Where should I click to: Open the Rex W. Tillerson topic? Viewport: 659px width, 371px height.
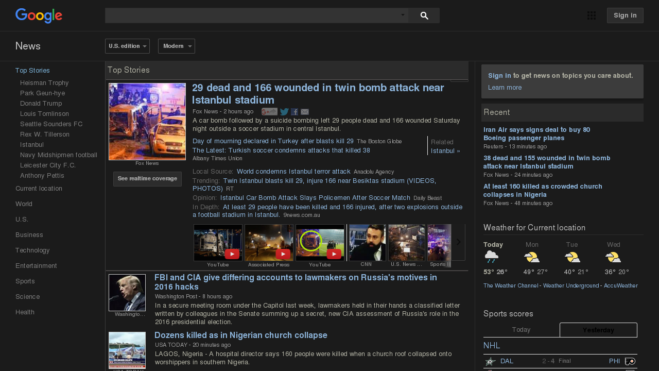pos(45,134)
